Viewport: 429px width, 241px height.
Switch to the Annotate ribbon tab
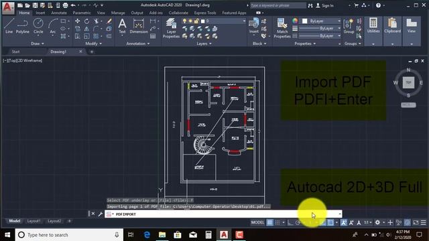pos(59,13)
